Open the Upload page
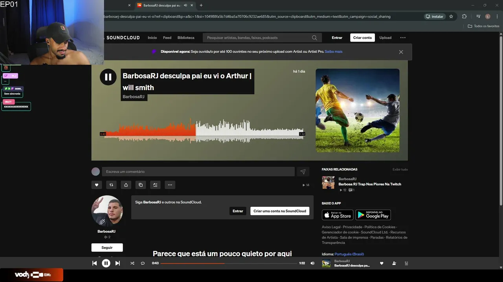The image size is (503, 282). tap(385, 38)
